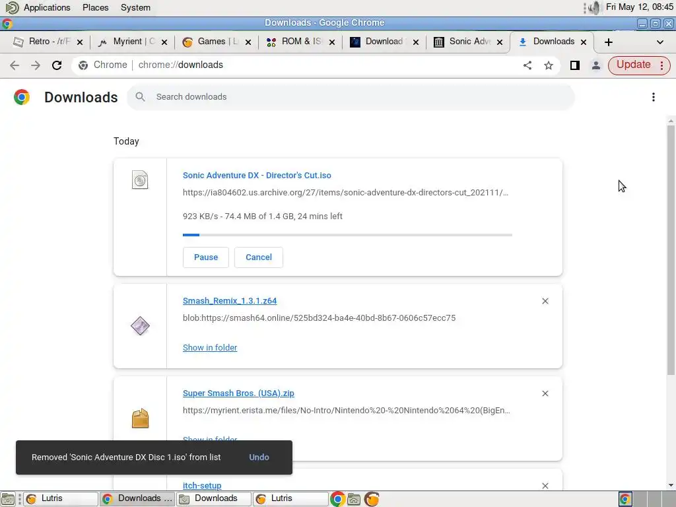Screen dimensions: 676x507
Task: Open the itch-setup download link
Action: pyautogui.click(x=202, y=485)
